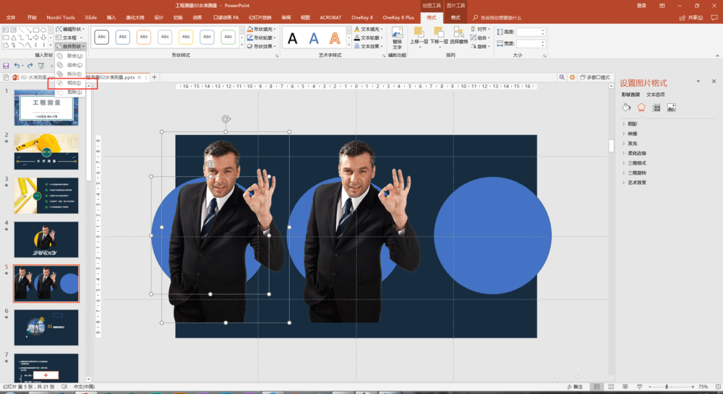This screenshot has height=394, width=723.
Task: Click the 替换文字 alt text icon
Action: (x=397, y=38)
